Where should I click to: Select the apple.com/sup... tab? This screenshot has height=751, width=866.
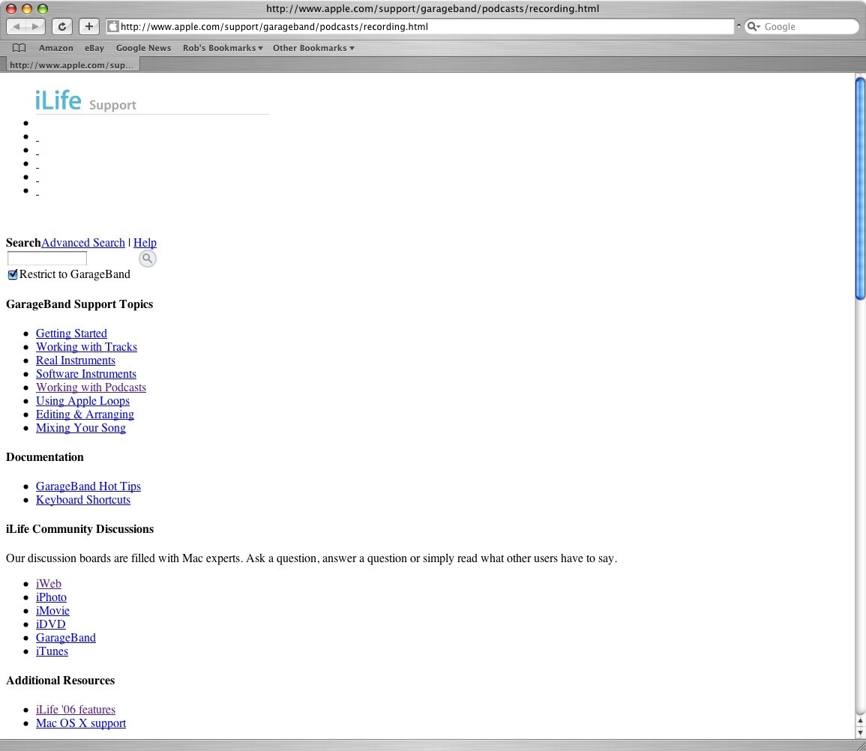click(72, 65)
